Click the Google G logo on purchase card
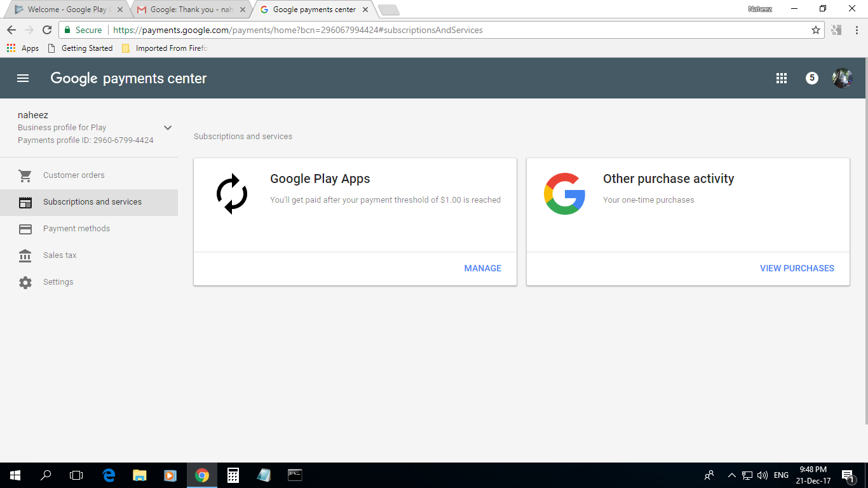Screen dimensions: 868x488 pyautogui.click(x=564, y=194)
